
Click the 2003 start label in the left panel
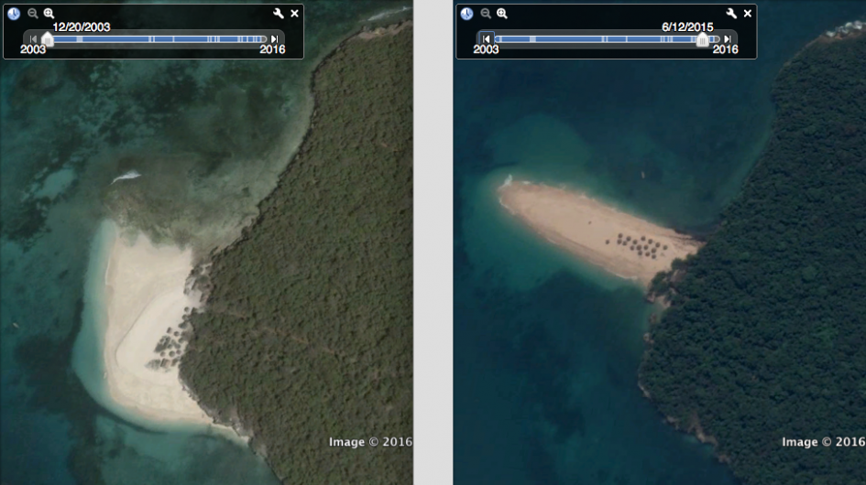click(x=33, y=49)
